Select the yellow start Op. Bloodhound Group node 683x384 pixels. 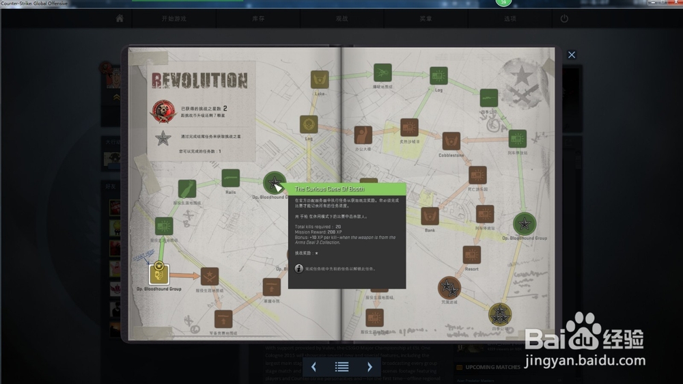[159, 274]
